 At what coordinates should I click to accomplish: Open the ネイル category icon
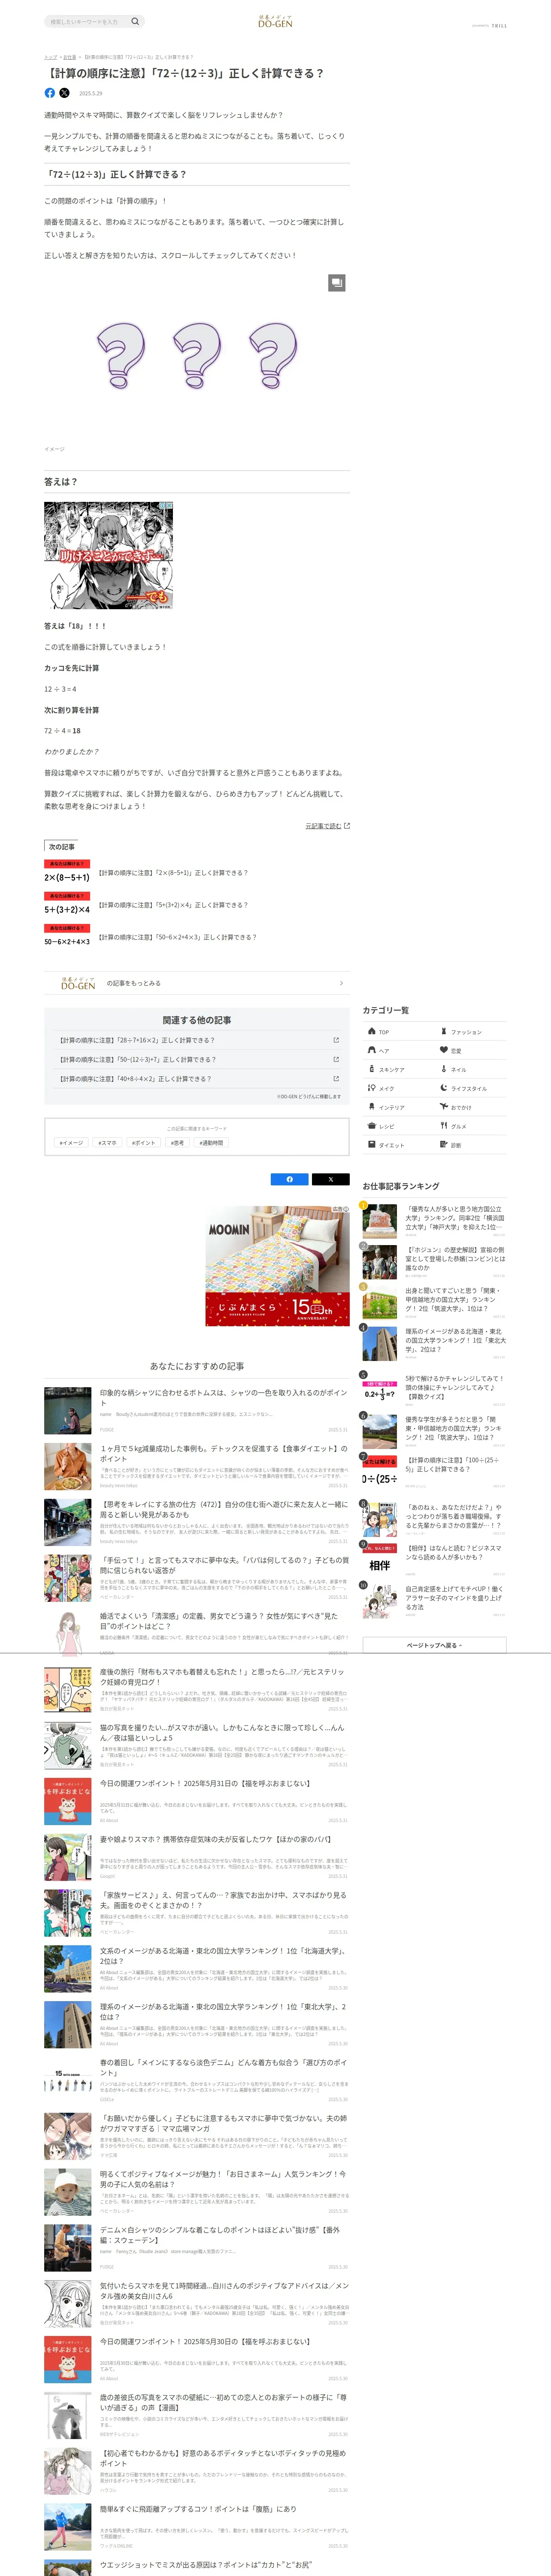click(444, 1069)
